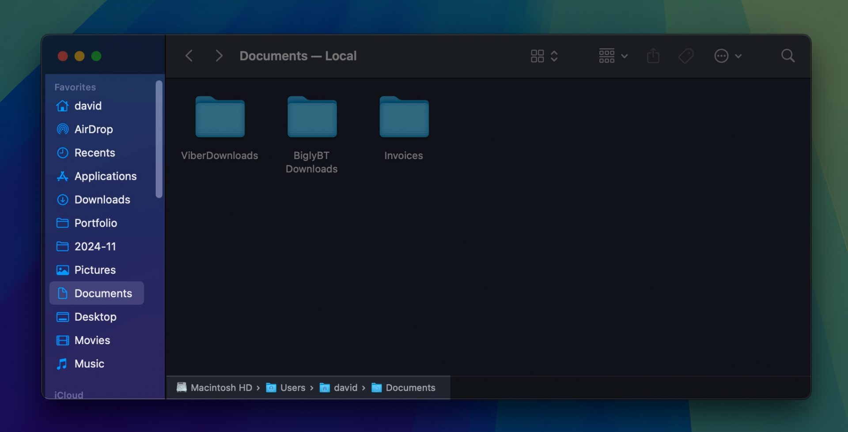Open the Pictures sidebar folder

click(x=95, y=269)
